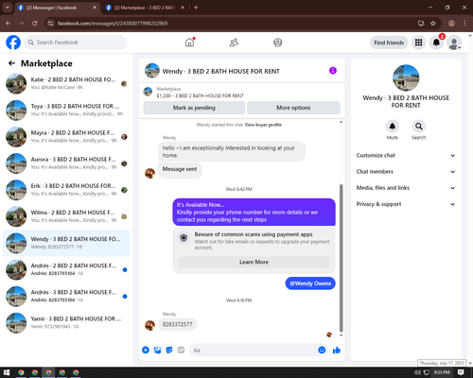The image size is (473, 378).
Task: Open the Windows Start button
Action: point(7,372)
